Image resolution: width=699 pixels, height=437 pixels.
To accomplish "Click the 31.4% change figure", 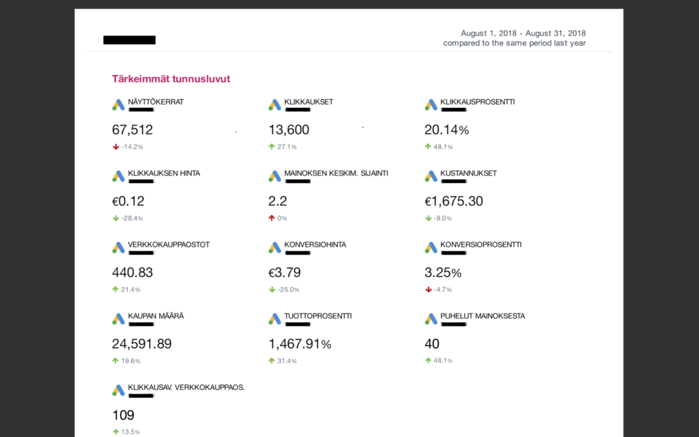I will (287, 361).
